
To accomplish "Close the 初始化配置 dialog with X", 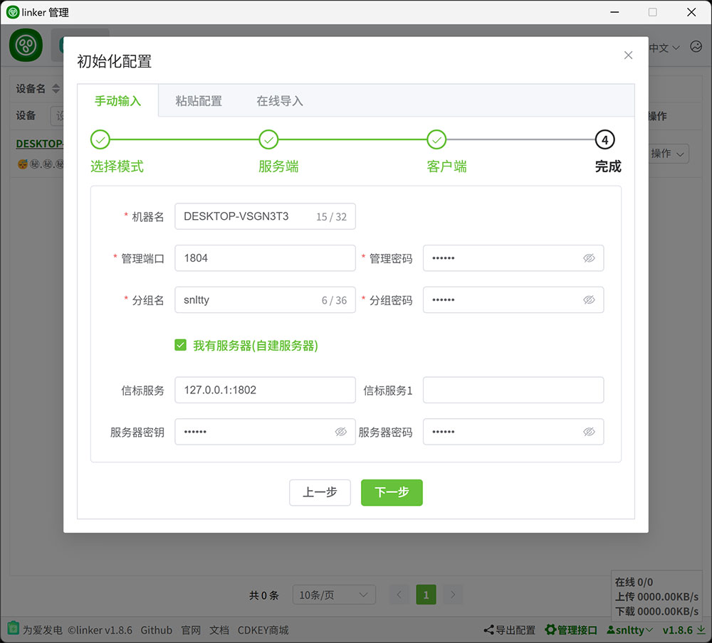I will point(628,55).
